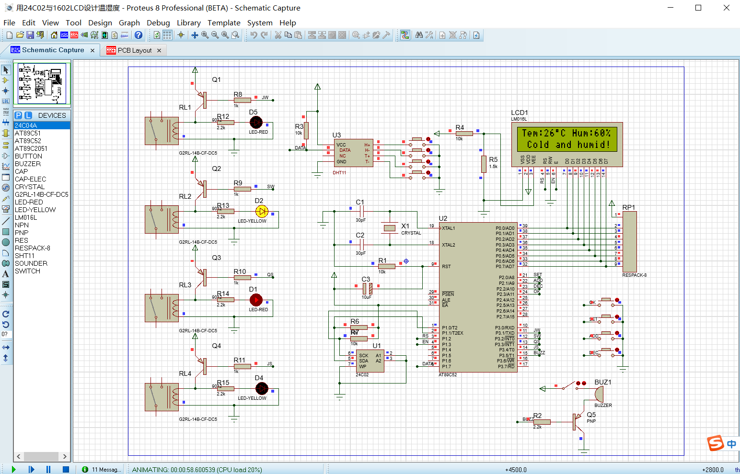Viewport: 740px width, 474px height.
Task: Open the Edit menu
Action: click(x=29, y=23)
